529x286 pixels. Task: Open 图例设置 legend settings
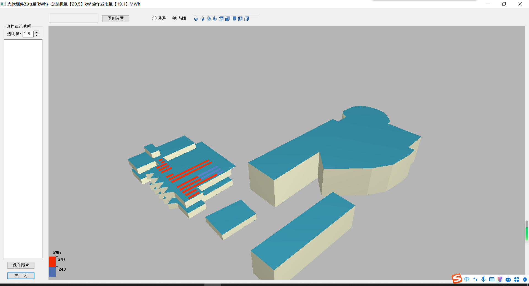(116, 18)
